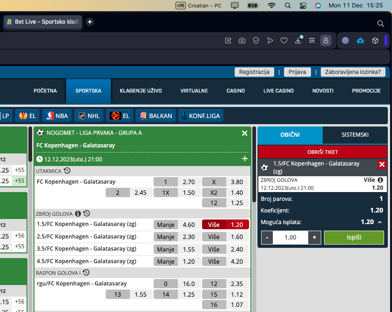This screenshot has width=392, height=312.
Task: Select Više 1.60 for 2.5 goals
Action: 225,237
